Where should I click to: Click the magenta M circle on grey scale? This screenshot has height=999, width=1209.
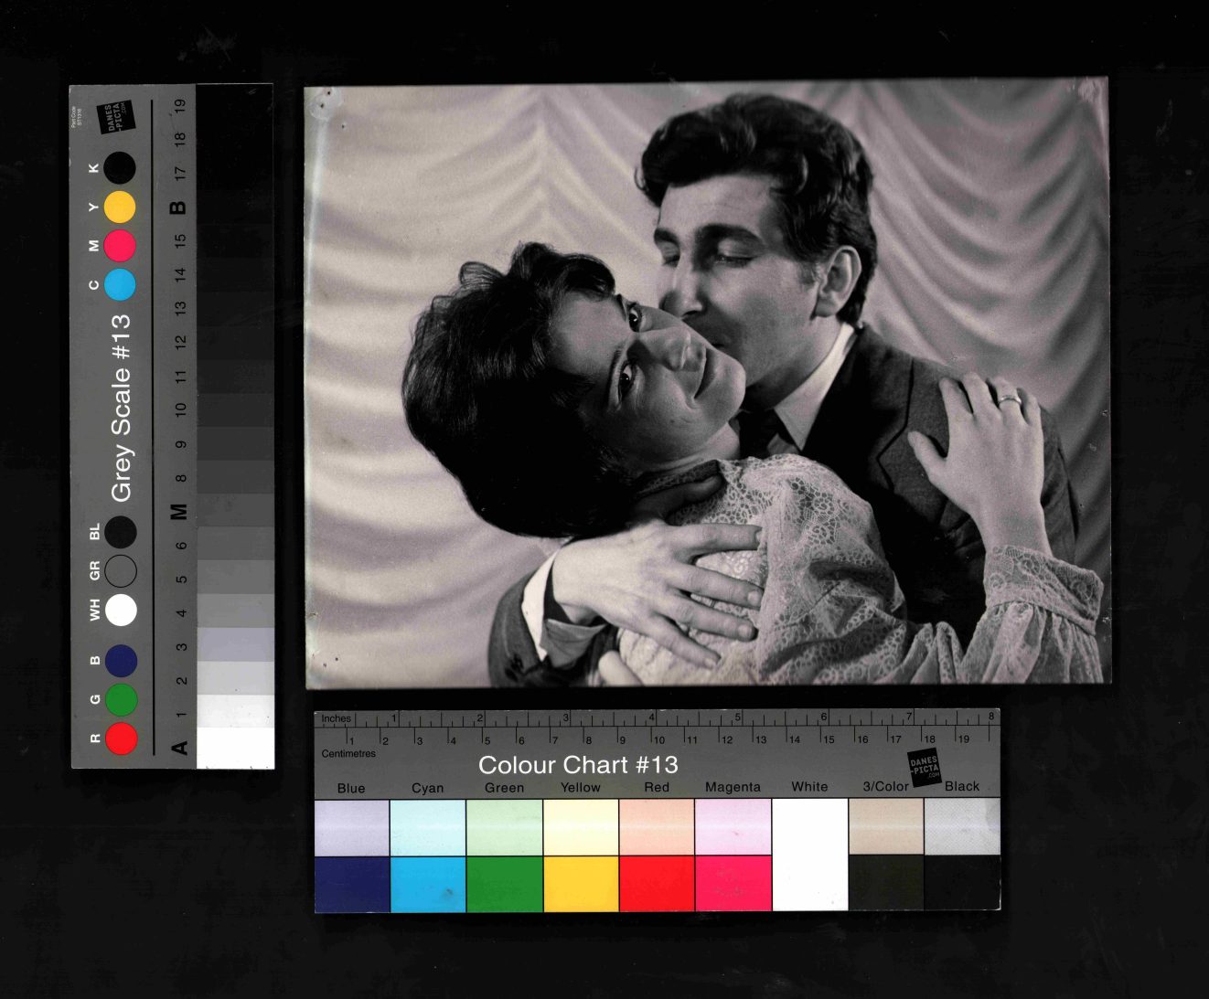(x=120, y=246)
